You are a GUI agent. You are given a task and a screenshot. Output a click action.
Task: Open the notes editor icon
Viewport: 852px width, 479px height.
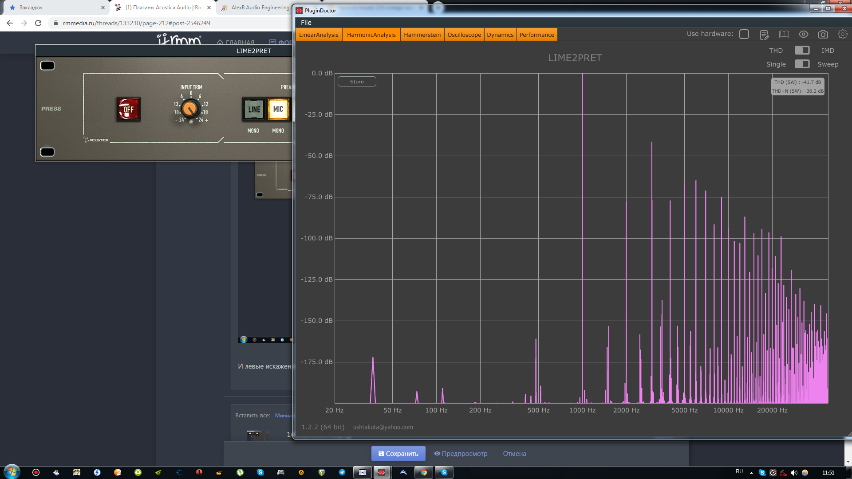tap(764, 35)
